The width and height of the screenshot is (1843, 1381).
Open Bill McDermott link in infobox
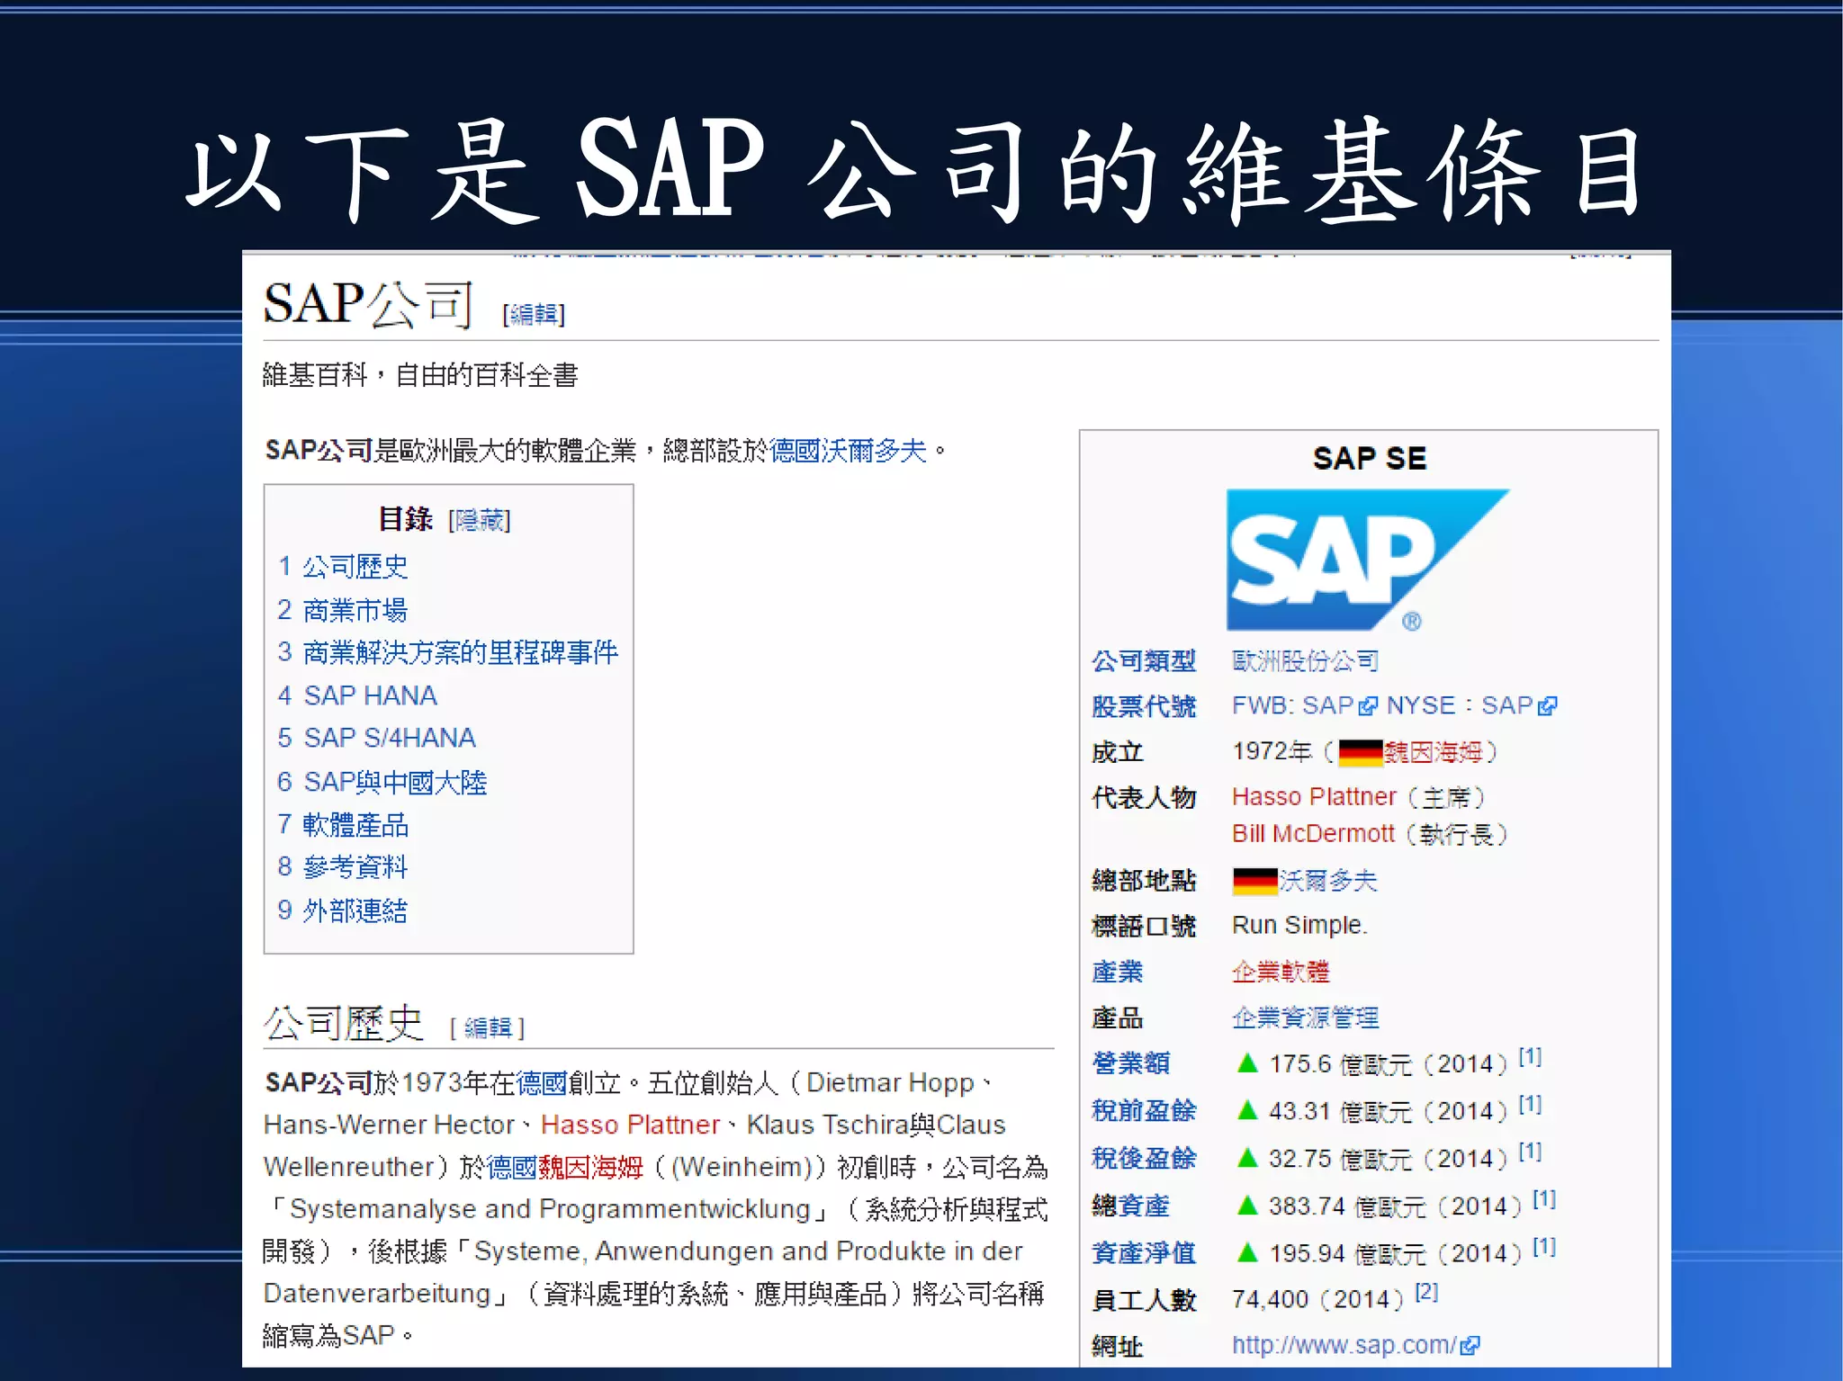(1313, 834)
